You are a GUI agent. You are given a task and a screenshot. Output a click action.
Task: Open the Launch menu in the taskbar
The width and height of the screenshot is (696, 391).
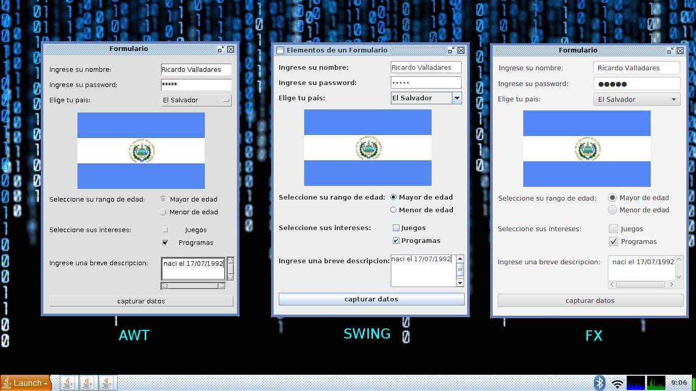click(x=26, y=383)
